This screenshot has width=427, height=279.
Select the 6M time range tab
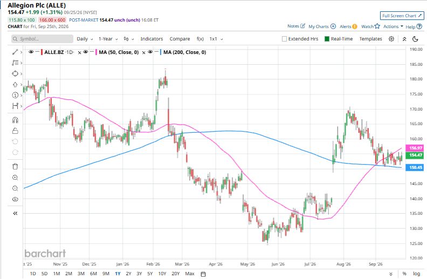point(93,274)
